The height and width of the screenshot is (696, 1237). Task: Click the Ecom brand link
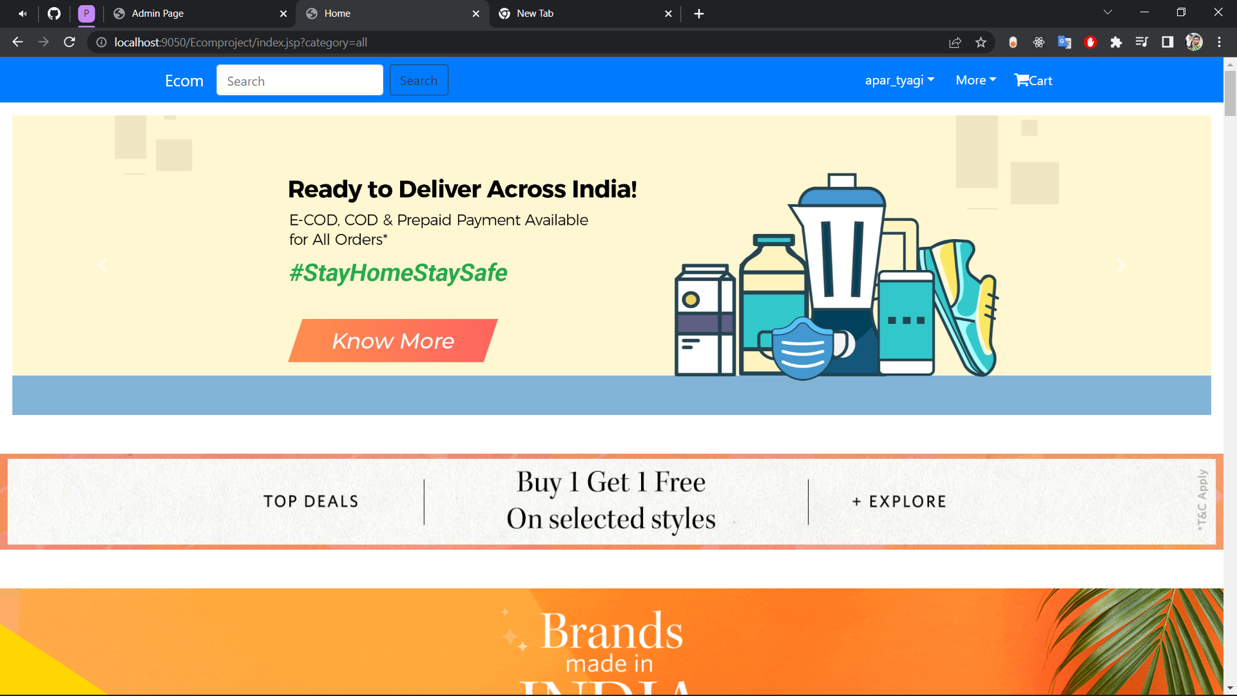coord(184,81)
